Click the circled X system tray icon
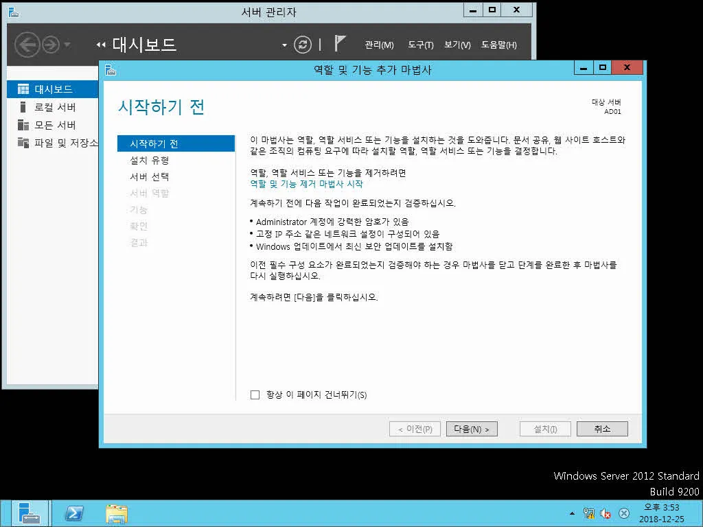Image resolution: width=703 pixels, height=527 pixels. 623,513
